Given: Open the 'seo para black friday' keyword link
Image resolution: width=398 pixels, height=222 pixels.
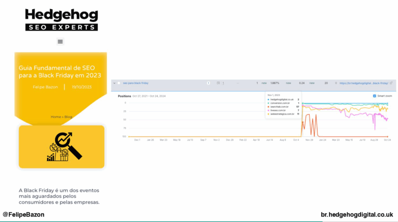Looking at the screenshot, I should (136, 83).
